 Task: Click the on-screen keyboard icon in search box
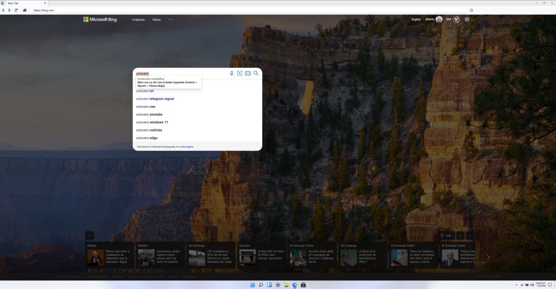248,73
